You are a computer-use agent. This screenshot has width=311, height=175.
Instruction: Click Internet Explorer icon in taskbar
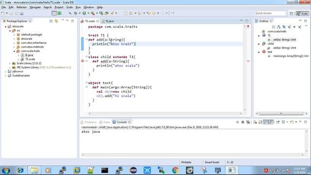coord(20,170)
